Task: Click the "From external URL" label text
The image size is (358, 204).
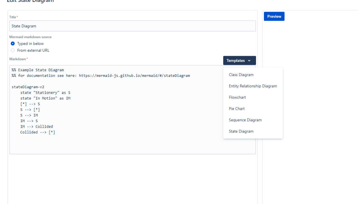Action: 33,50
